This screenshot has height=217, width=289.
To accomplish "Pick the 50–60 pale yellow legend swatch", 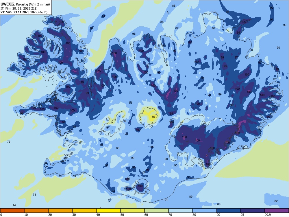I will (x=132, y=211).
